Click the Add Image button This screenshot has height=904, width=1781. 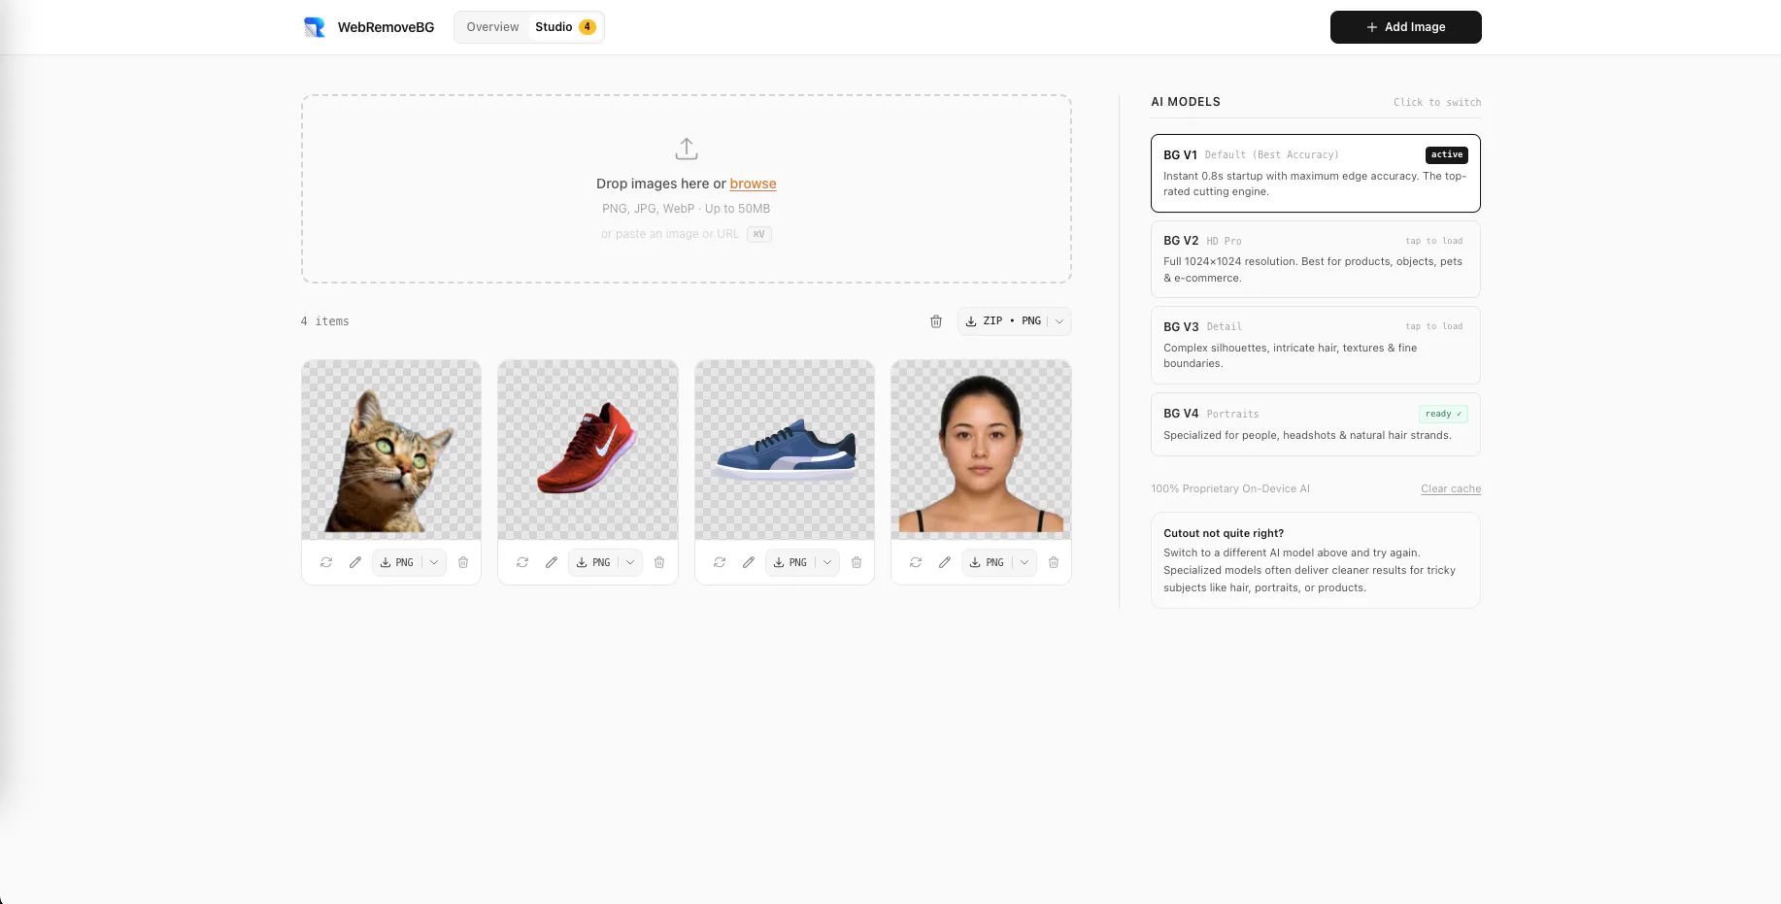click(1405, 27)
